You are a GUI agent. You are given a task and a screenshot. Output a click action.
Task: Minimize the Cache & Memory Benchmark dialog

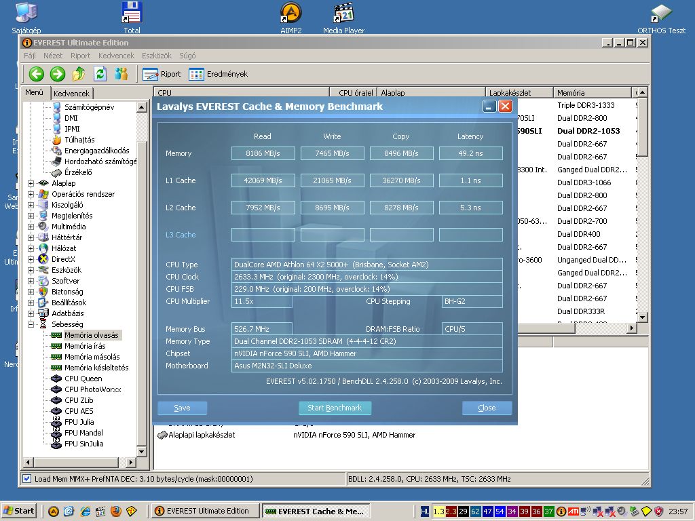[489, 107]
